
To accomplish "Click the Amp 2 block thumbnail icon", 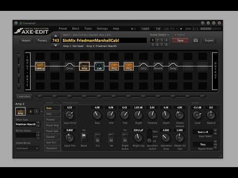I will coord(20,111).
